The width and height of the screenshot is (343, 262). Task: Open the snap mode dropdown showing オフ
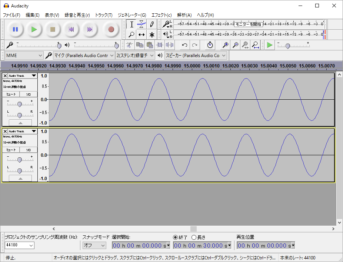coord(94,245)
